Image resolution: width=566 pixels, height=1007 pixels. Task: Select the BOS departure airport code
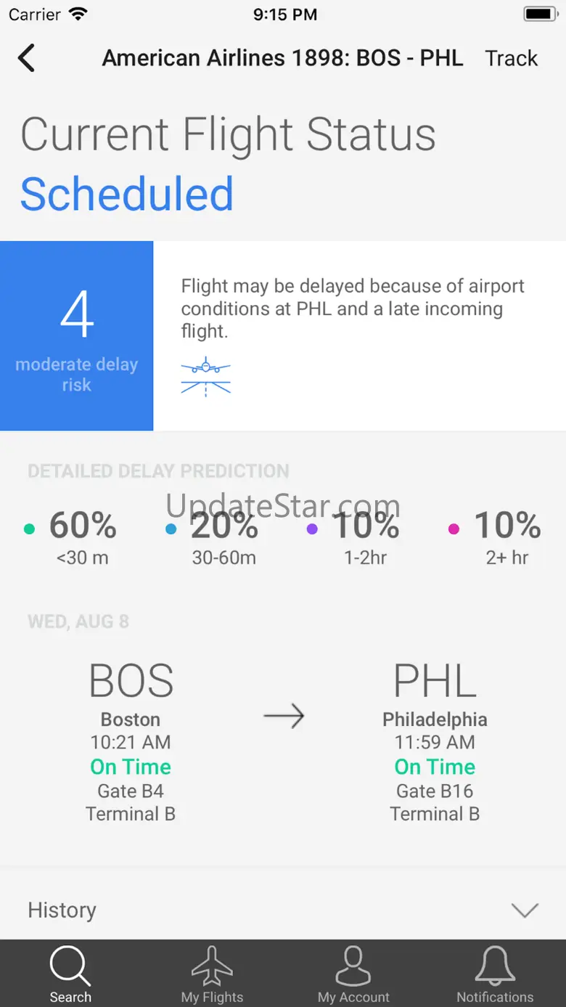pyautogui.click(x=131, y=681)
